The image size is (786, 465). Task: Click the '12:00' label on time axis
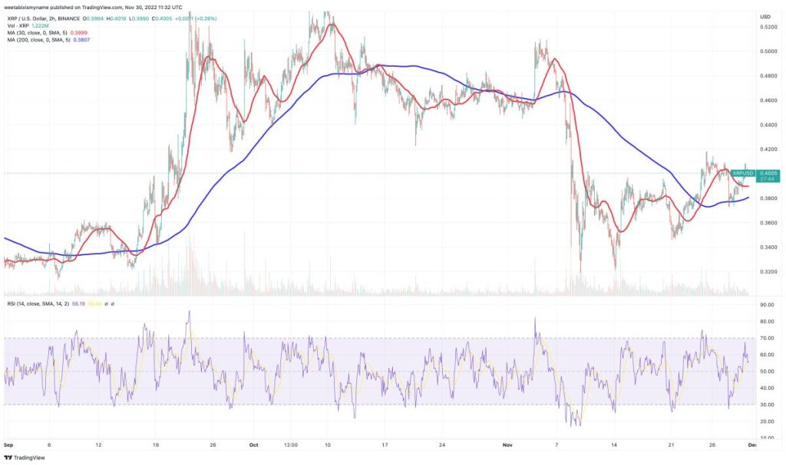291,444
